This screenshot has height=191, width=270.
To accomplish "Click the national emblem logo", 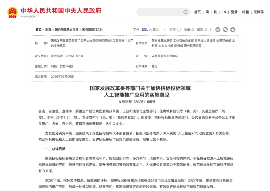I will click(x=12, y=12).
